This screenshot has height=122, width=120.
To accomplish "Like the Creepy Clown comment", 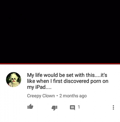I will click(x=30, y=107).
